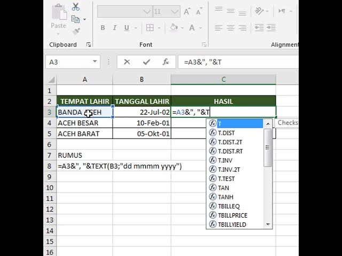Open the Clipboard dialog launcher
Screen dimensions: 342x256
point(89,45)
